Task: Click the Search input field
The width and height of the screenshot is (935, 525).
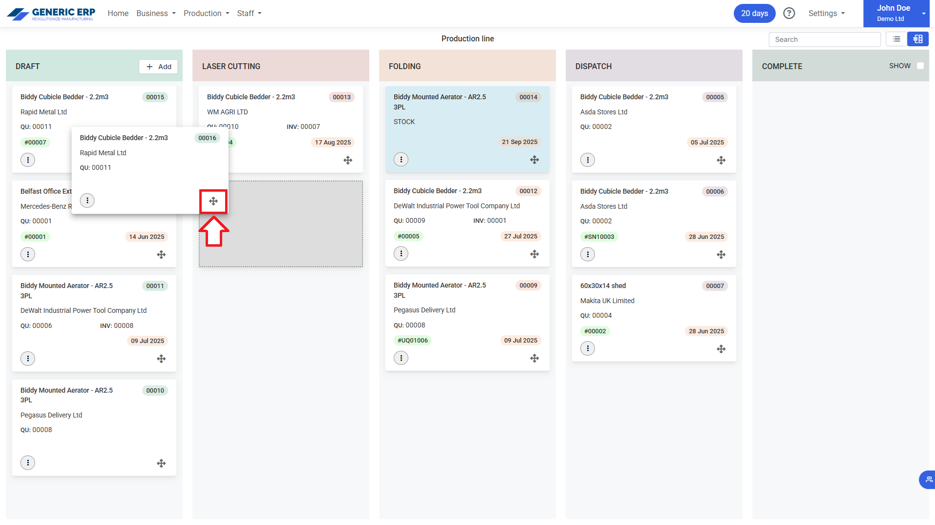Action: 824,39
